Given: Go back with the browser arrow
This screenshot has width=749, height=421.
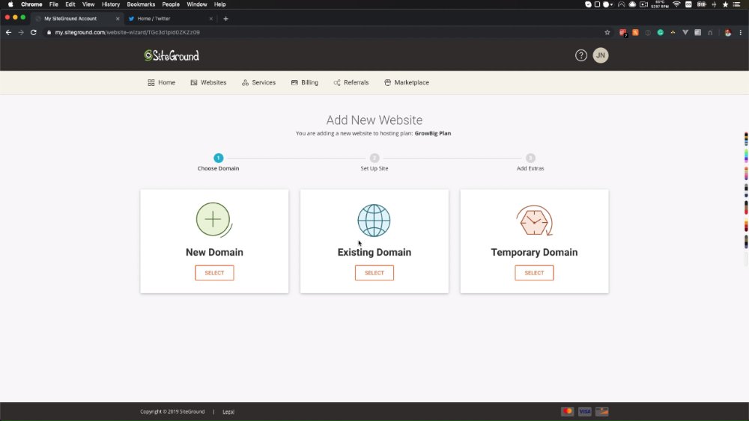Looking at the screenshot, I should click(x=8, y=32).
